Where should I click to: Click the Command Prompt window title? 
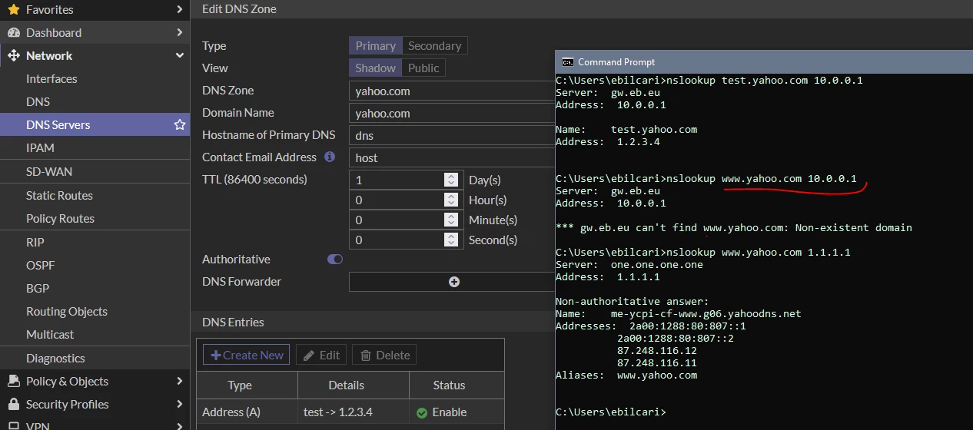pyautogui.click(x=616, y=62)
